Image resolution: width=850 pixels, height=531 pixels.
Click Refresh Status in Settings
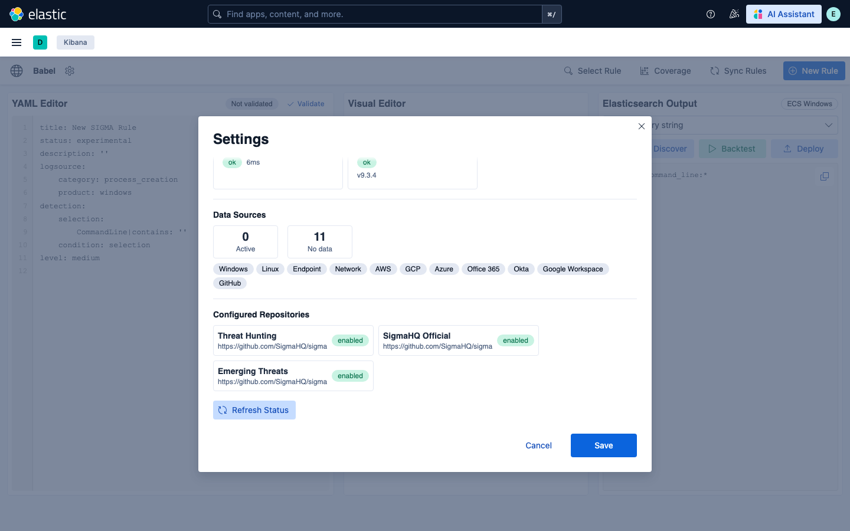tap(254, 410)
